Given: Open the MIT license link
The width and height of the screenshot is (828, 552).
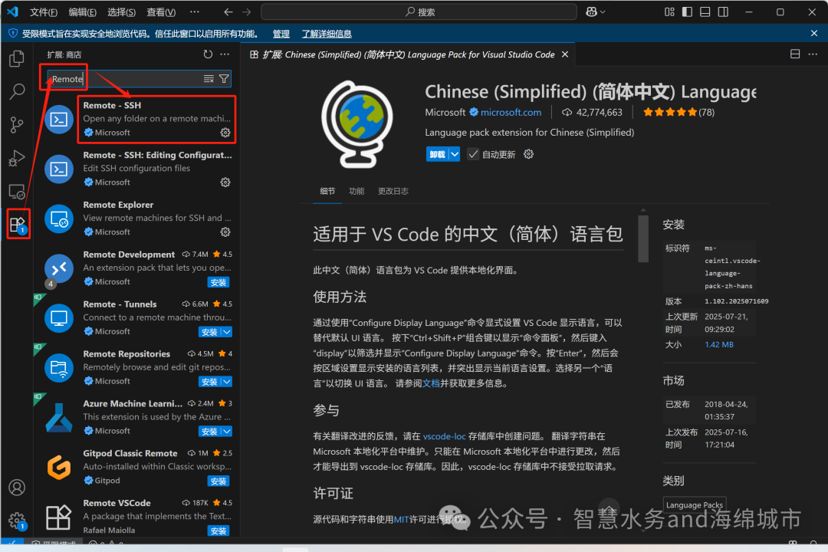Looking at the screenshot, I should [401, 519].
